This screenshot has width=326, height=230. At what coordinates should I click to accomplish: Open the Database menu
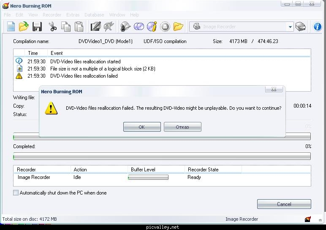coord(94,15)
